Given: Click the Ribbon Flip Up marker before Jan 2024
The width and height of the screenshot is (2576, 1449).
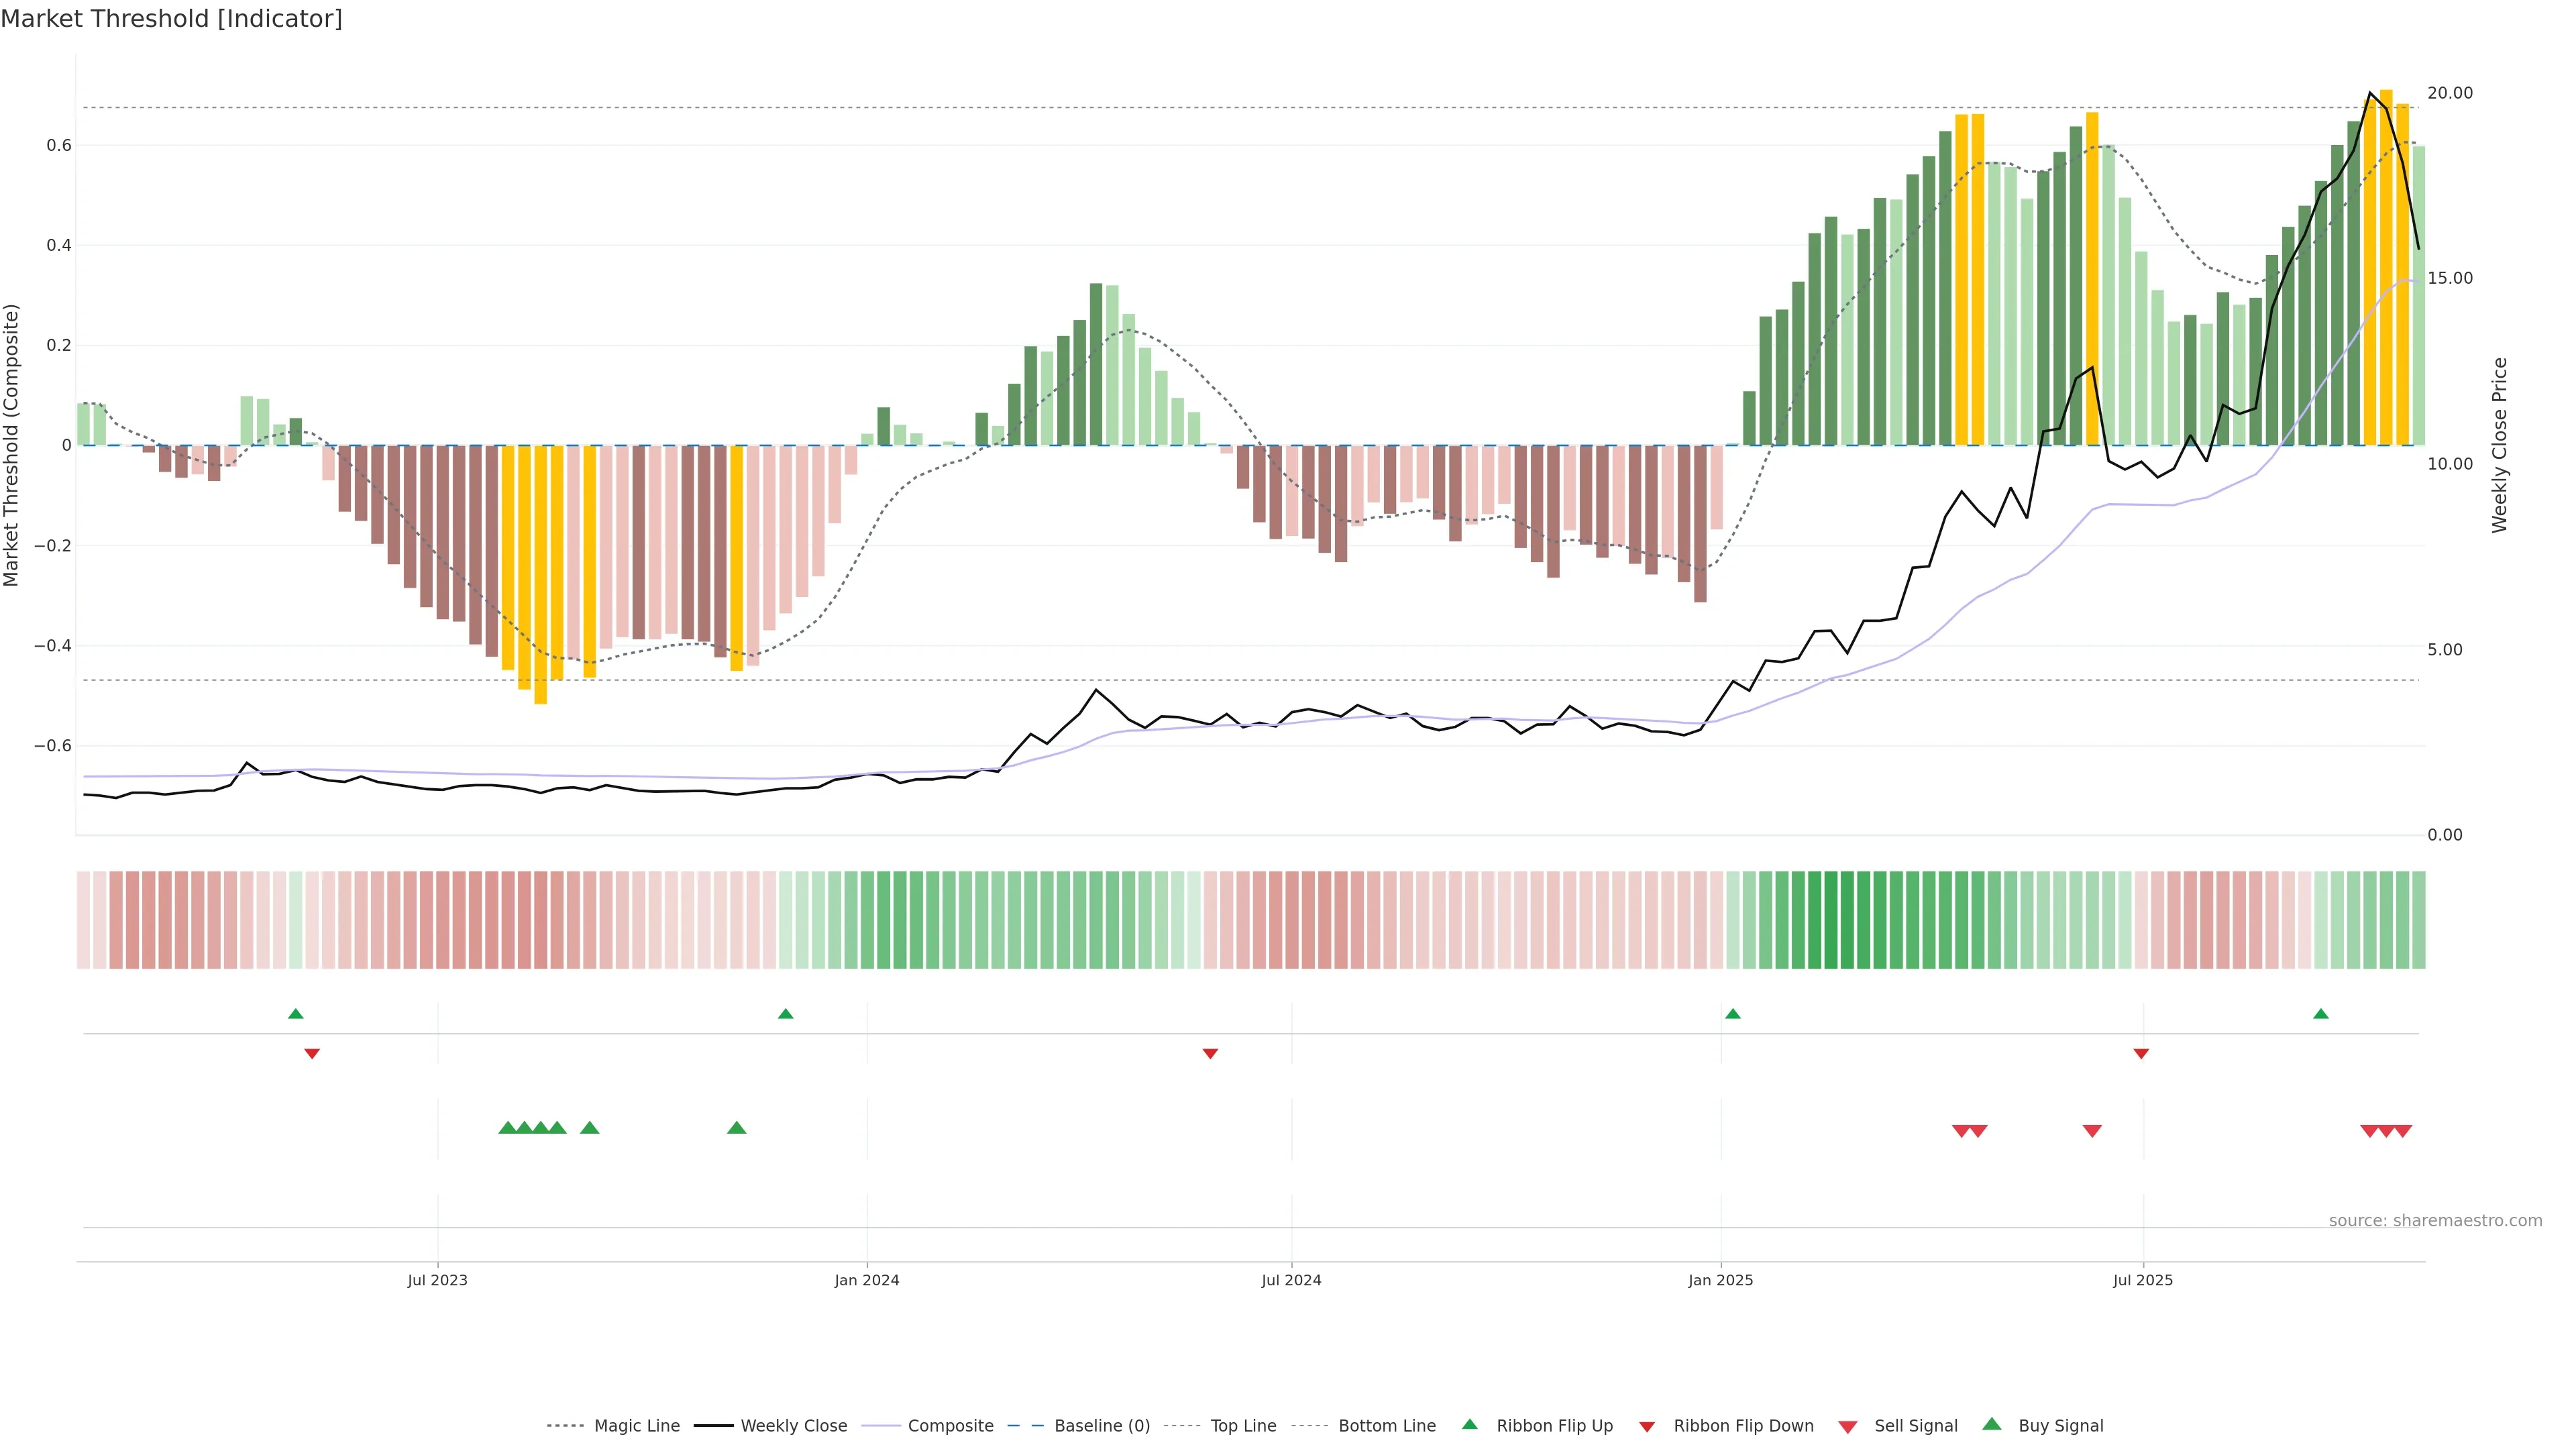Looking at the screenshot, I should pyautogui.click(x=786, y=1014).
